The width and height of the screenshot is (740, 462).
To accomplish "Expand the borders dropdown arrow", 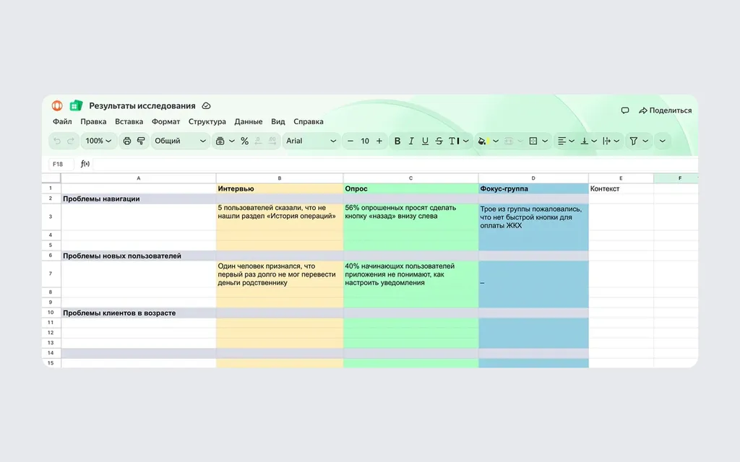I will click(545, 141).
